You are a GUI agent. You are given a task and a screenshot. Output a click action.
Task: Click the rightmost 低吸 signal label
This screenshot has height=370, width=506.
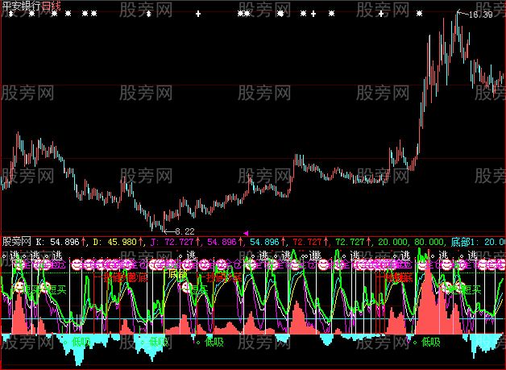[429, 341]
